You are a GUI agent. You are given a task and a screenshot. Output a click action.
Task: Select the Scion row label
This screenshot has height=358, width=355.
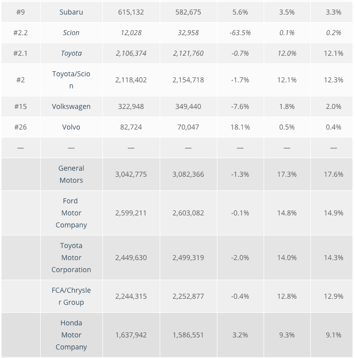[71, 33]
